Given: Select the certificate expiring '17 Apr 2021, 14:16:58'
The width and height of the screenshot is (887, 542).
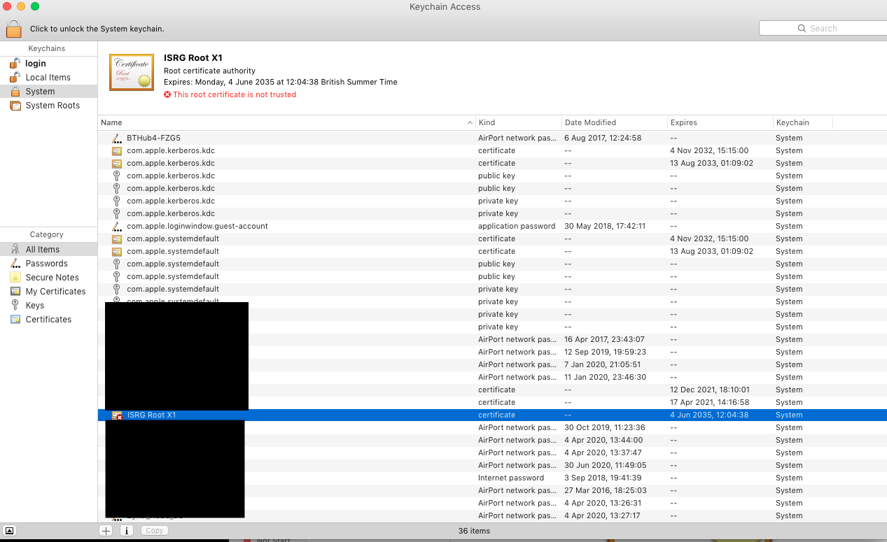Looking at the screenshot, I should pos(492,403).
